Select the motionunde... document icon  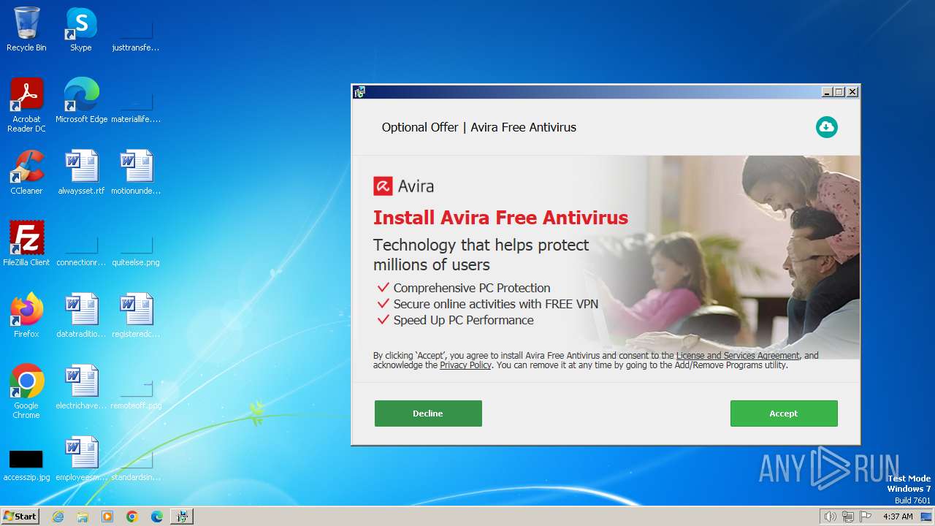136,172
